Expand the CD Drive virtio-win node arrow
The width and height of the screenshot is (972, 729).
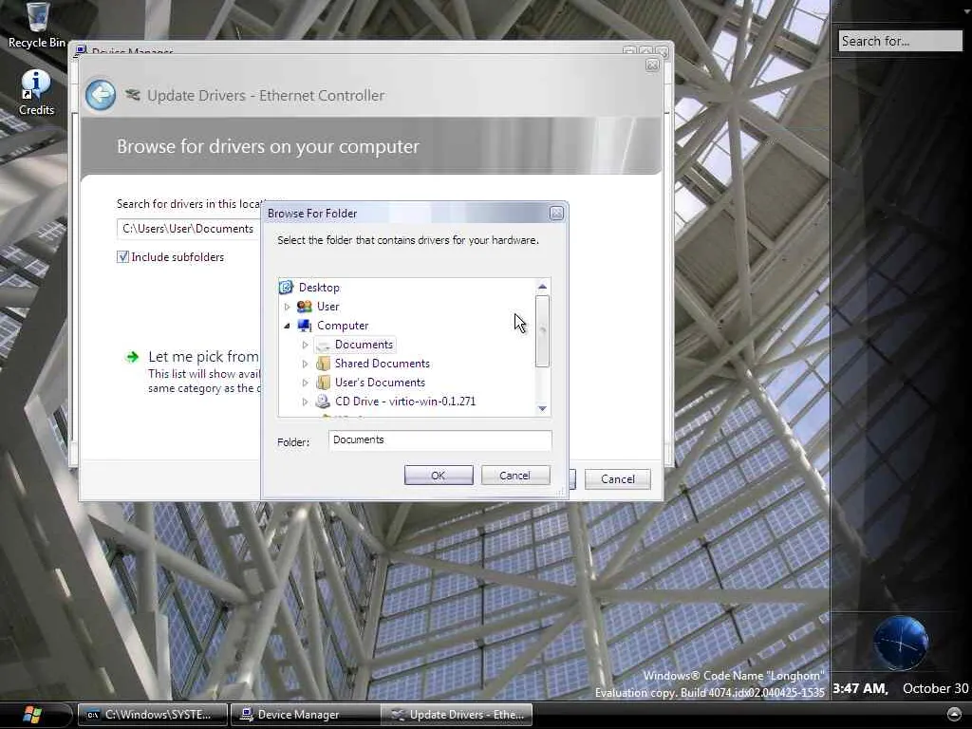[x=305, y=402]
